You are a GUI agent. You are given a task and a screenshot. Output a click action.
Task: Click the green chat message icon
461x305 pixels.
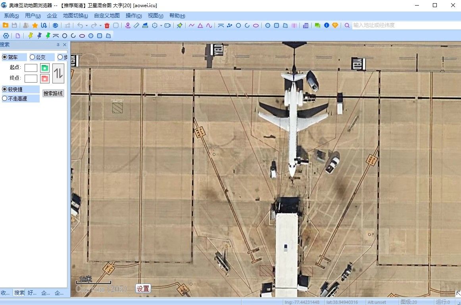(317, 25)
